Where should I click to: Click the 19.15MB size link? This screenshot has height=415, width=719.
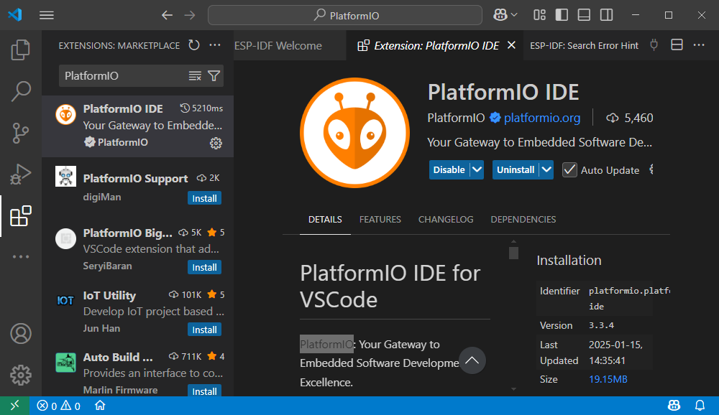(608, 379)
